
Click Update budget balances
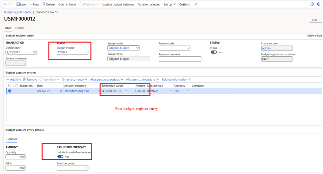pos(118,4)
